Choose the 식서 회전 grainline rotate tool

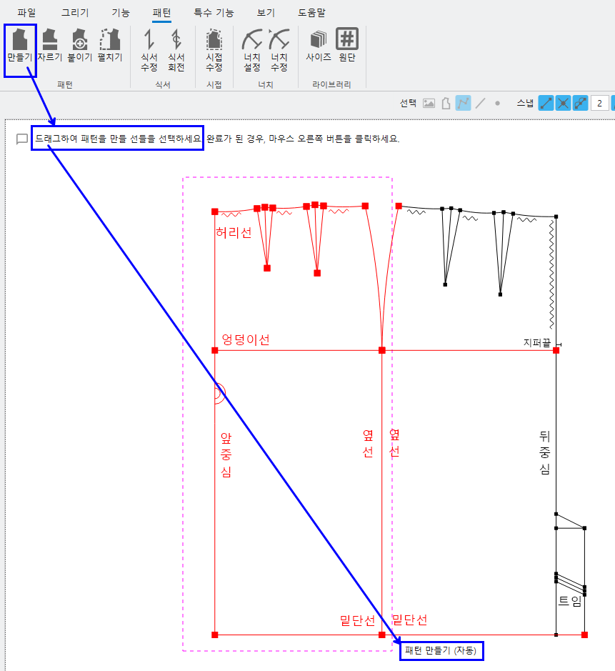(176, 50)
